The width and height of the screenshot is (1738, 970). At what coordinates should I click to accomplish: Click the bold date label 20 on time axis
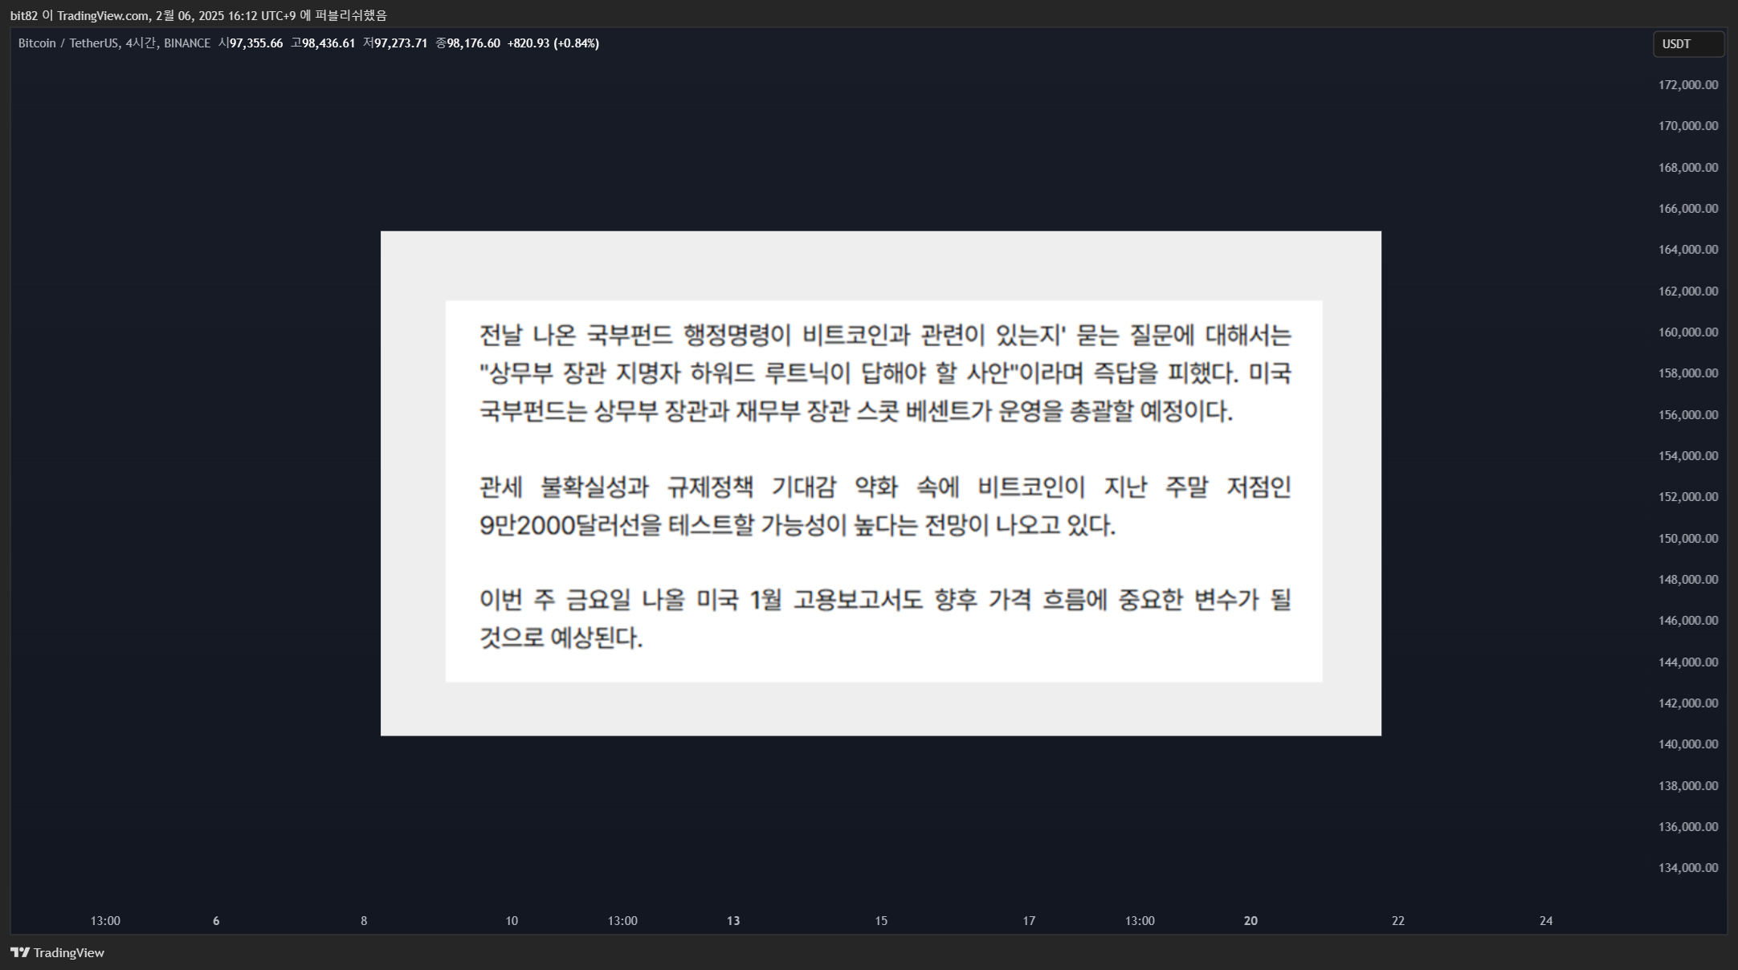tap(1250, 921)
